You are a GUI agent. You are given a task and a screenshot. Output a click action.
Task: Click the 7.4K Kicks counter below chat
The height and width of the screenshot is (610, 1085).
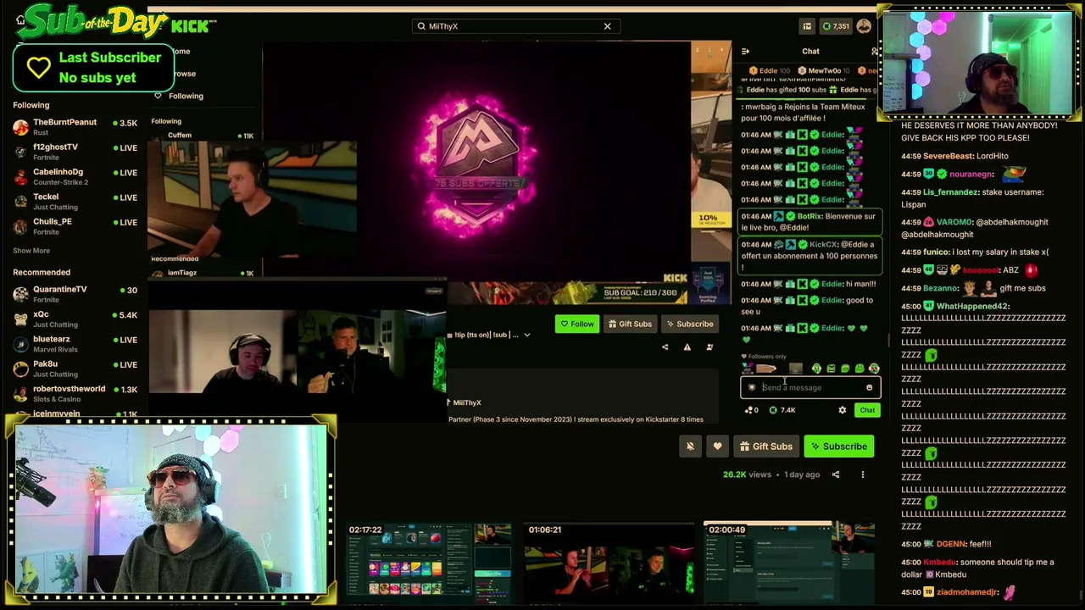point(782,410)
